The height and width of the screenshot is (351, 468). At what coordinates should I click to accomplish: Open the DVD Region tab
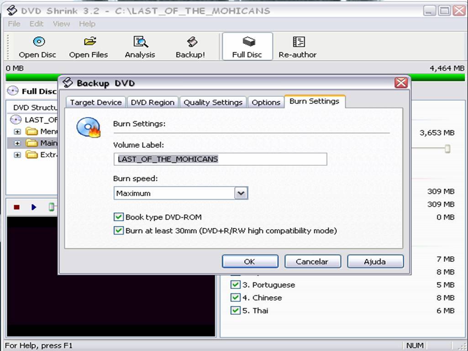(152, 102)
